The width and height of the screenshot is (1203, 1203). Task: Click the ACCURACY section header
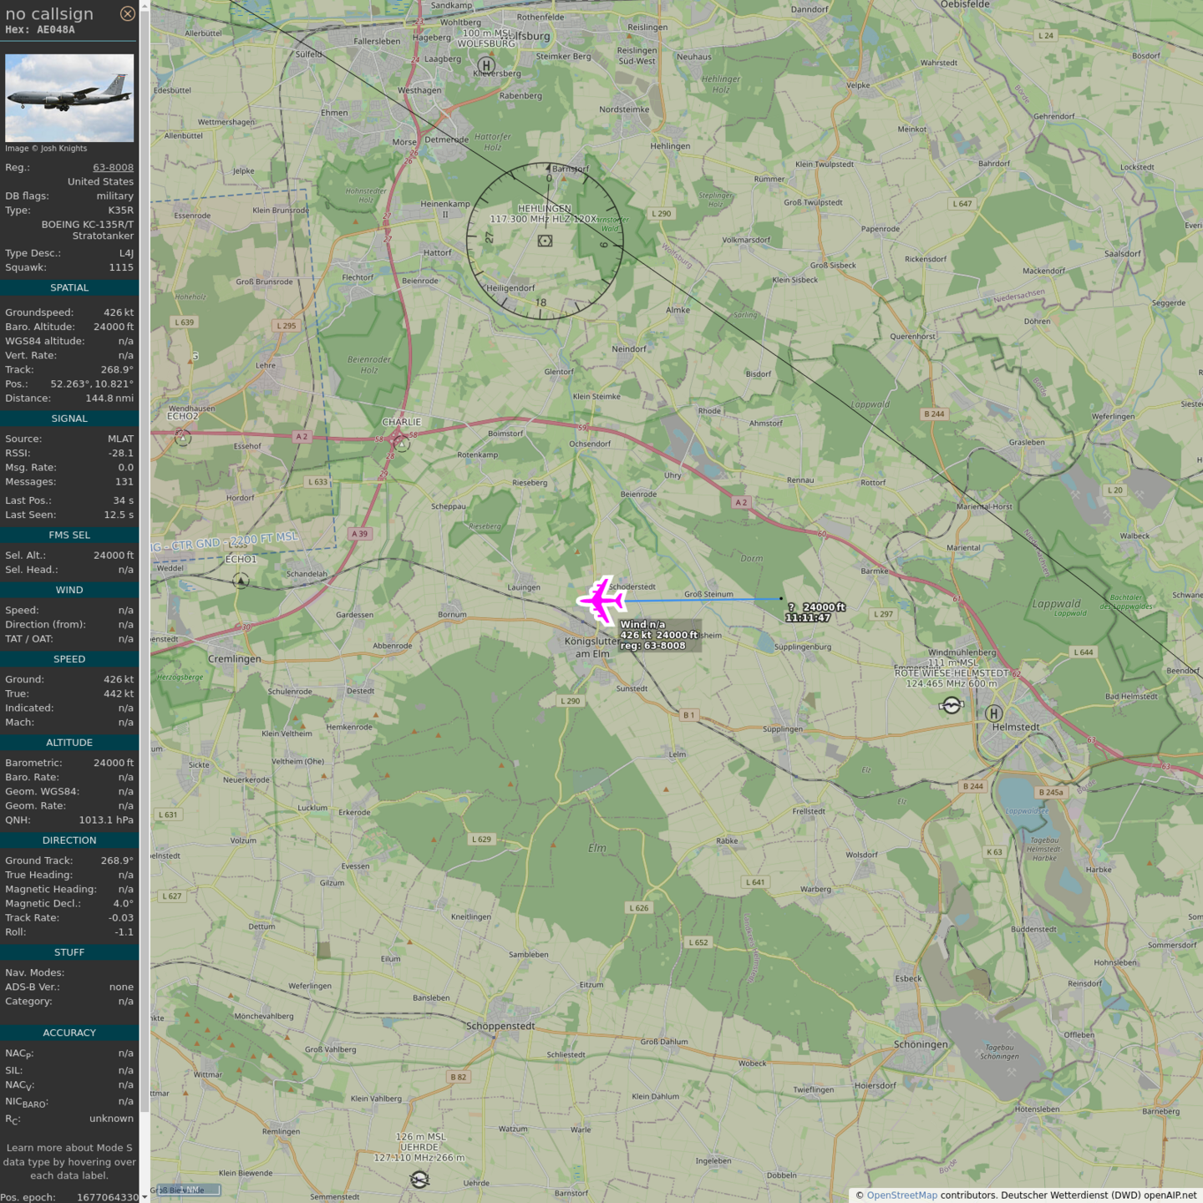click(69, 1033)
